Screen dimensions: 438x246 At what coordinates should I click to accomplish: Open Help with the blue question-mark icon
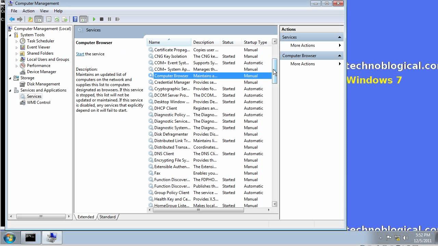pyautogui.click(x=75, y=19)
